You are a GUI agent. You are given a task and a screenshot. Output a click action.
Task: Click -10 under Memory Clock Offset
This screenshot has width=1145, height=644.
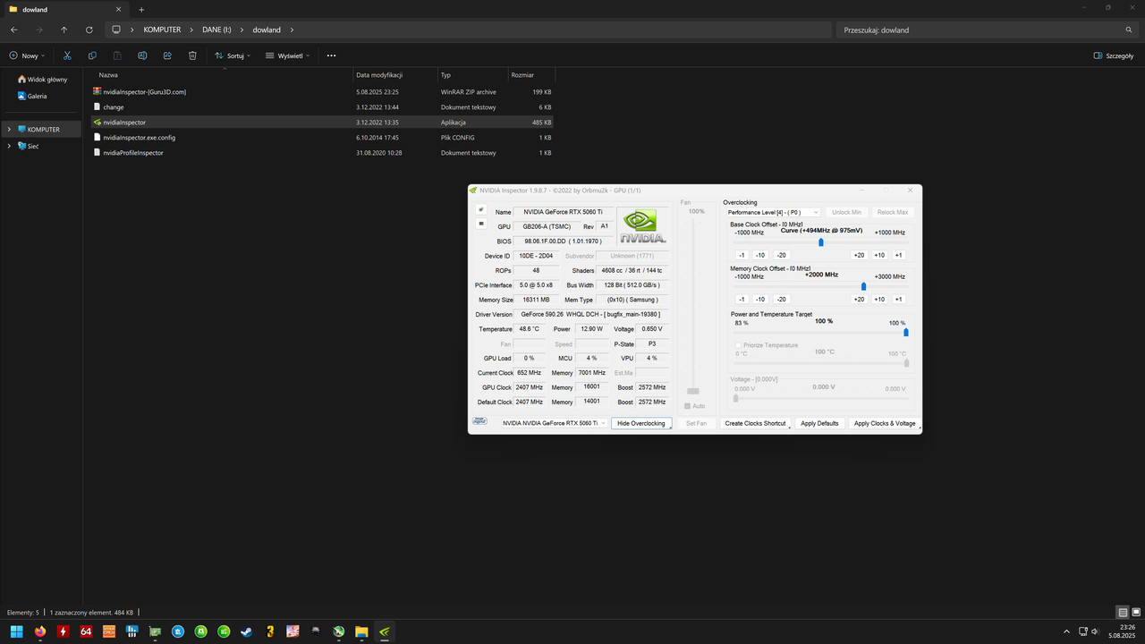pyautogui.click(x=759, y=299)
